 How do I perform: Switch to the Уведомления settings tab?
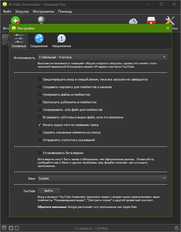[61, 41]
